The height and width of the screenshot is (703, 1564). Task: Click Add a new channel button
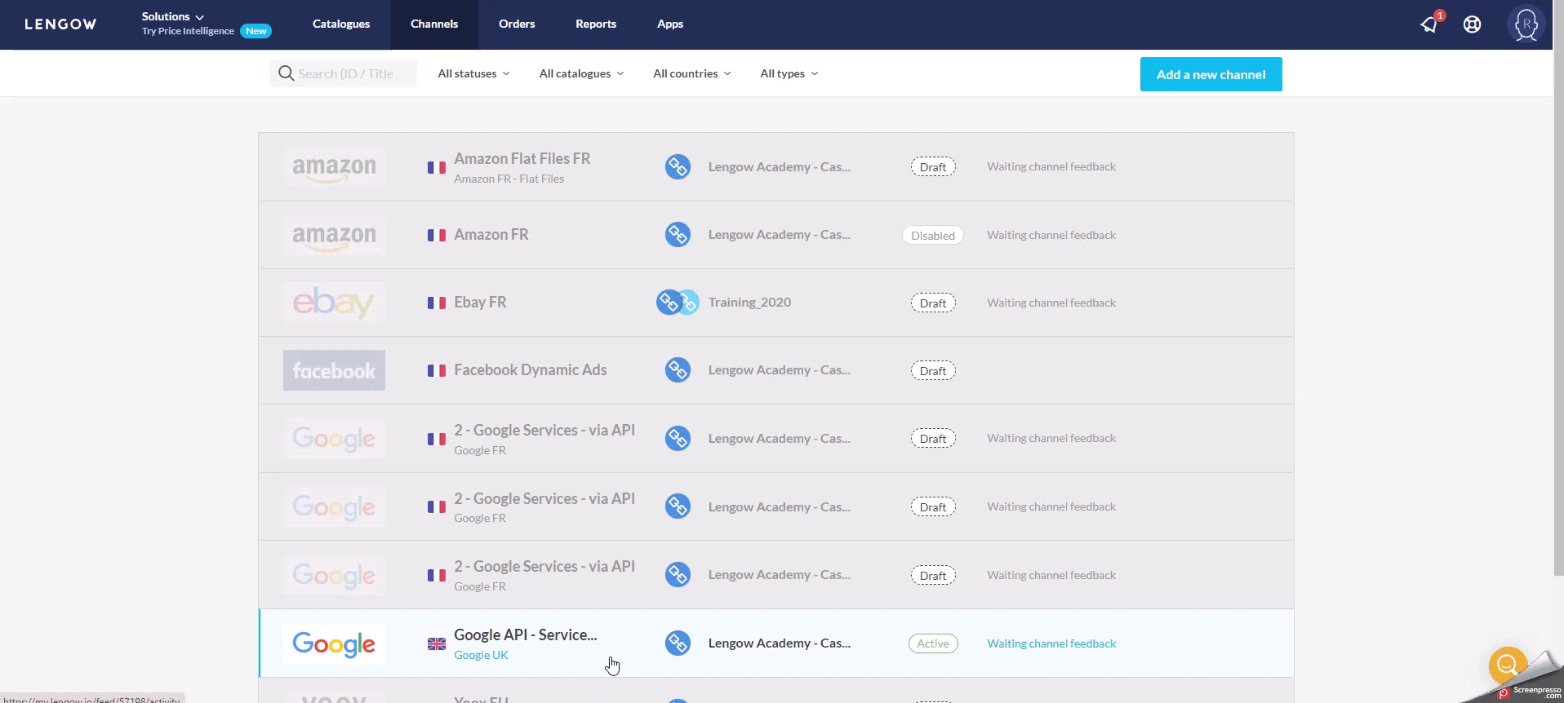(1211, 74)
